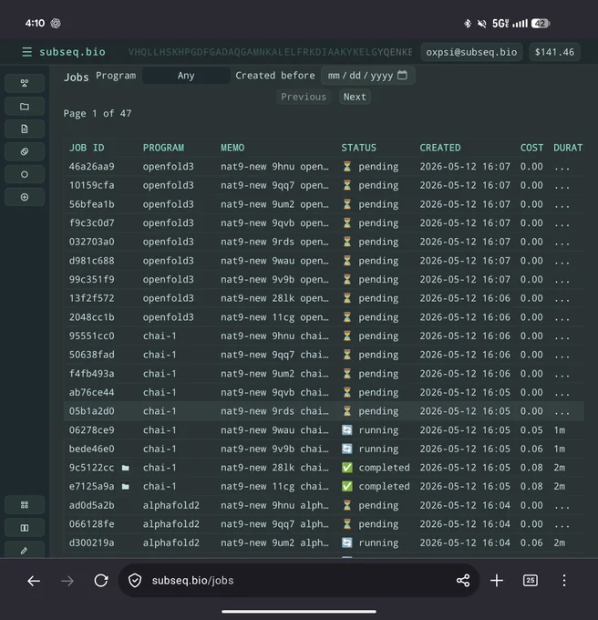
Task: Click the Created before date input field
Action: point(368,75)
